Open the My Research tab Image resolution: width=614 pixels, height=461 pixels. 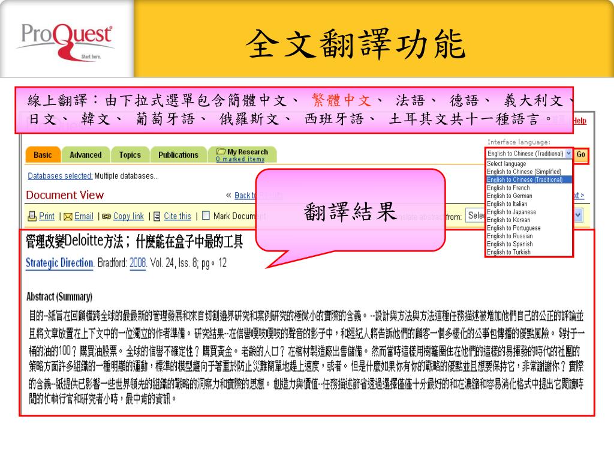(x=242, y=155)
